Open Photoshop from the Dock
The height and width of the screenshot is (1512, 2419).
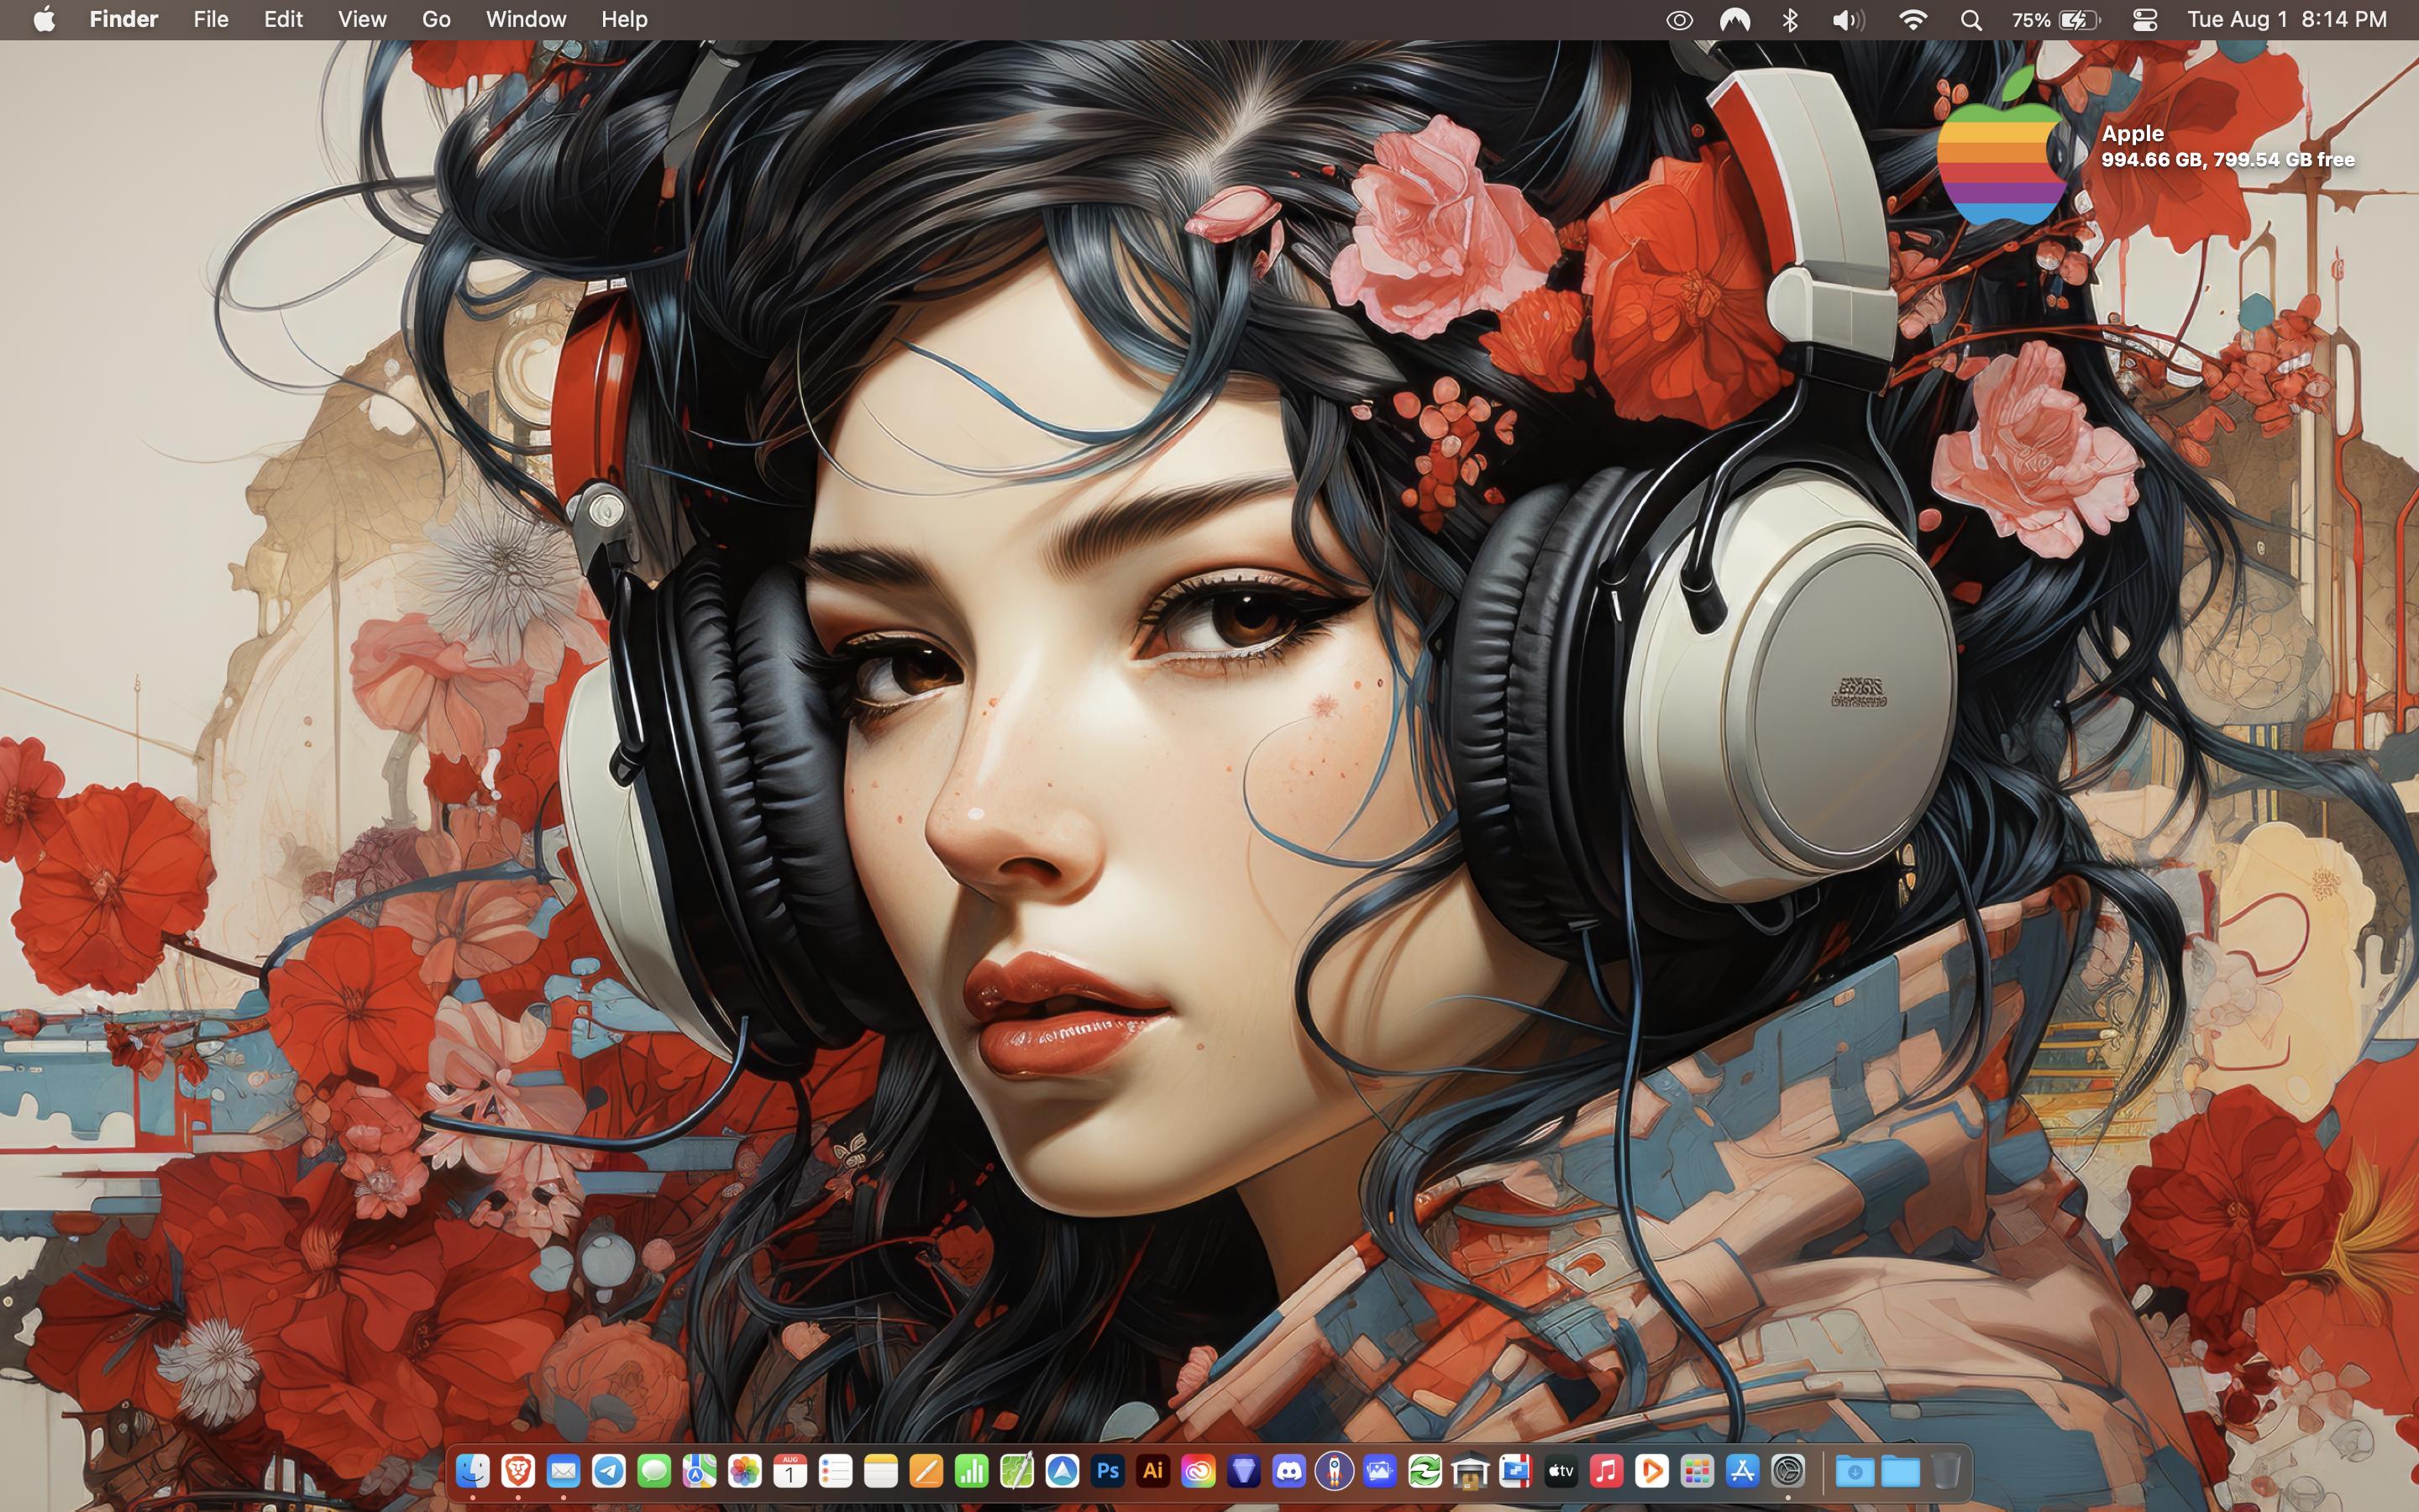tap(1108, 1471)
